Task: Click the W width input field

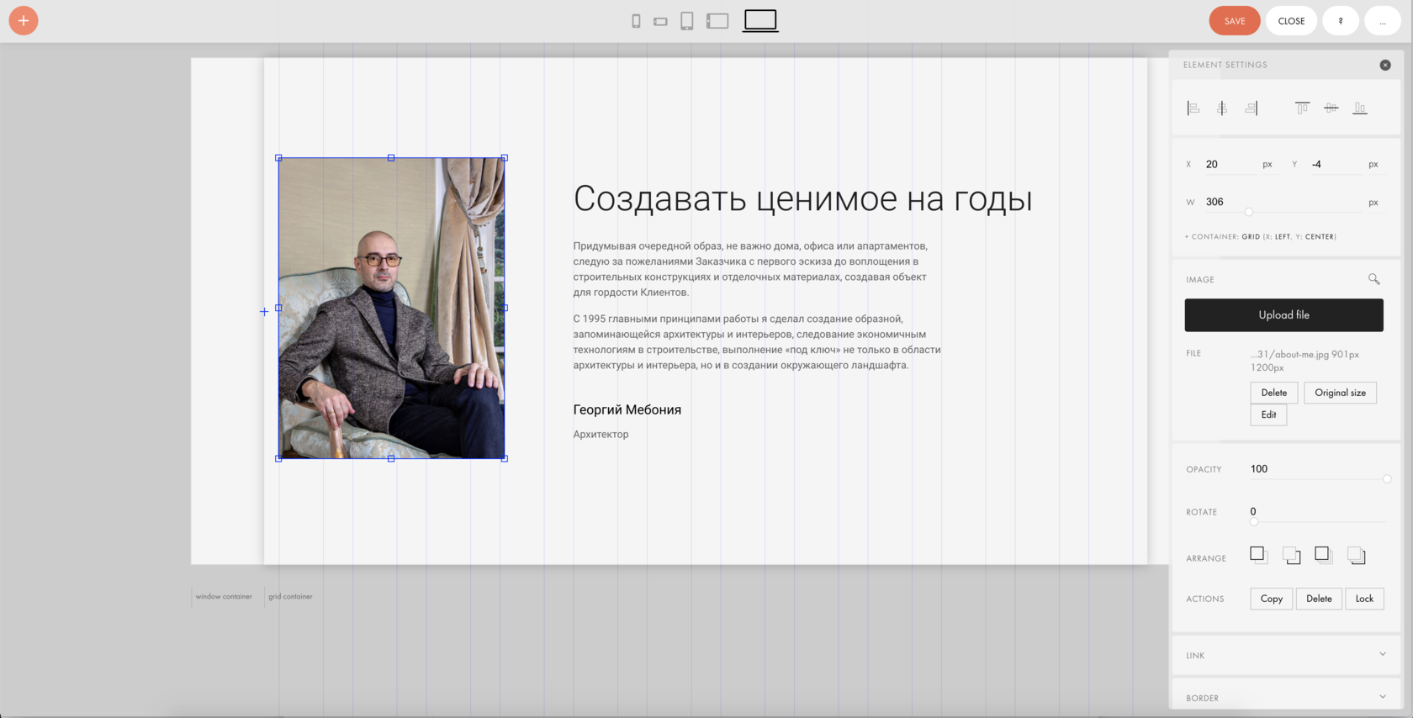Action: [x=1283, y=203]
